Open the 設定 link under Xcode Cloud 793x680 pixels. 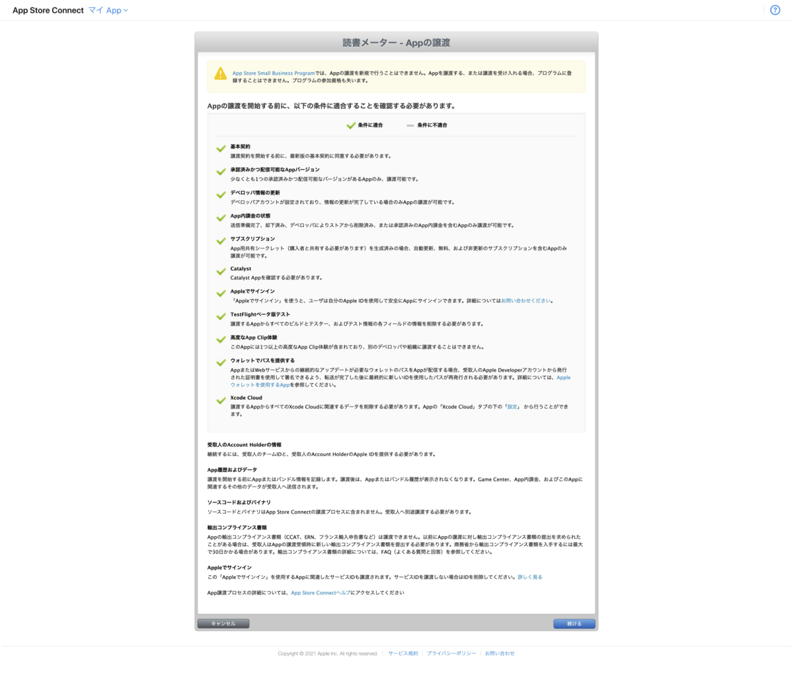point(512,407)
